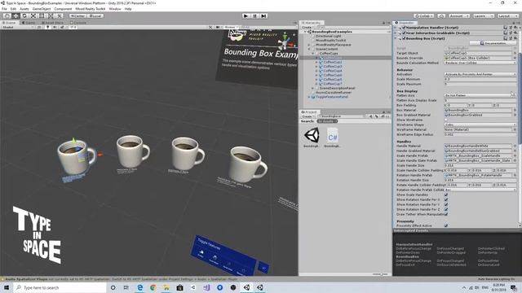Open the Window menu
This screenshot has height=293, width=522.
(115, 9)
